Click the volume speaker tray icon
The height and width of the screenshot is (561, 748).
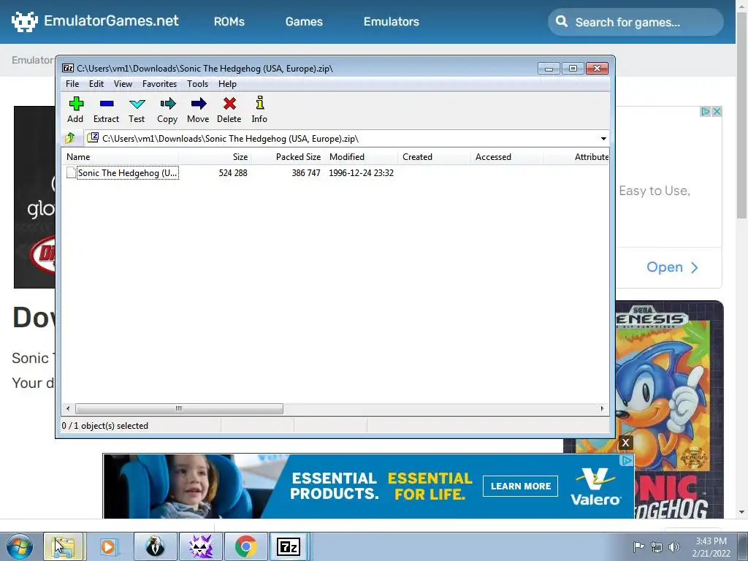(x=674, y=547)
